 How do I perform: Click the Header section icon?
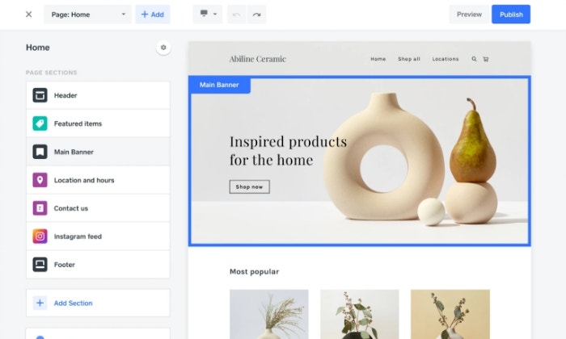tap(40, 95)
